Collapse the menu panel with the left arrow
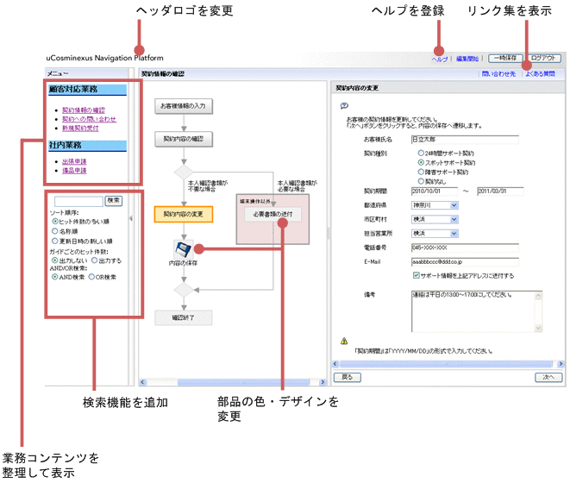Viewport: 570px width, 483px height. click(131, 218)
